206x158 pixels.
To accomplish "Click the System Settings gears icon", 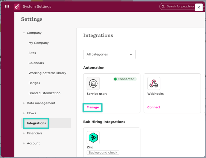I will coord(17,7).
